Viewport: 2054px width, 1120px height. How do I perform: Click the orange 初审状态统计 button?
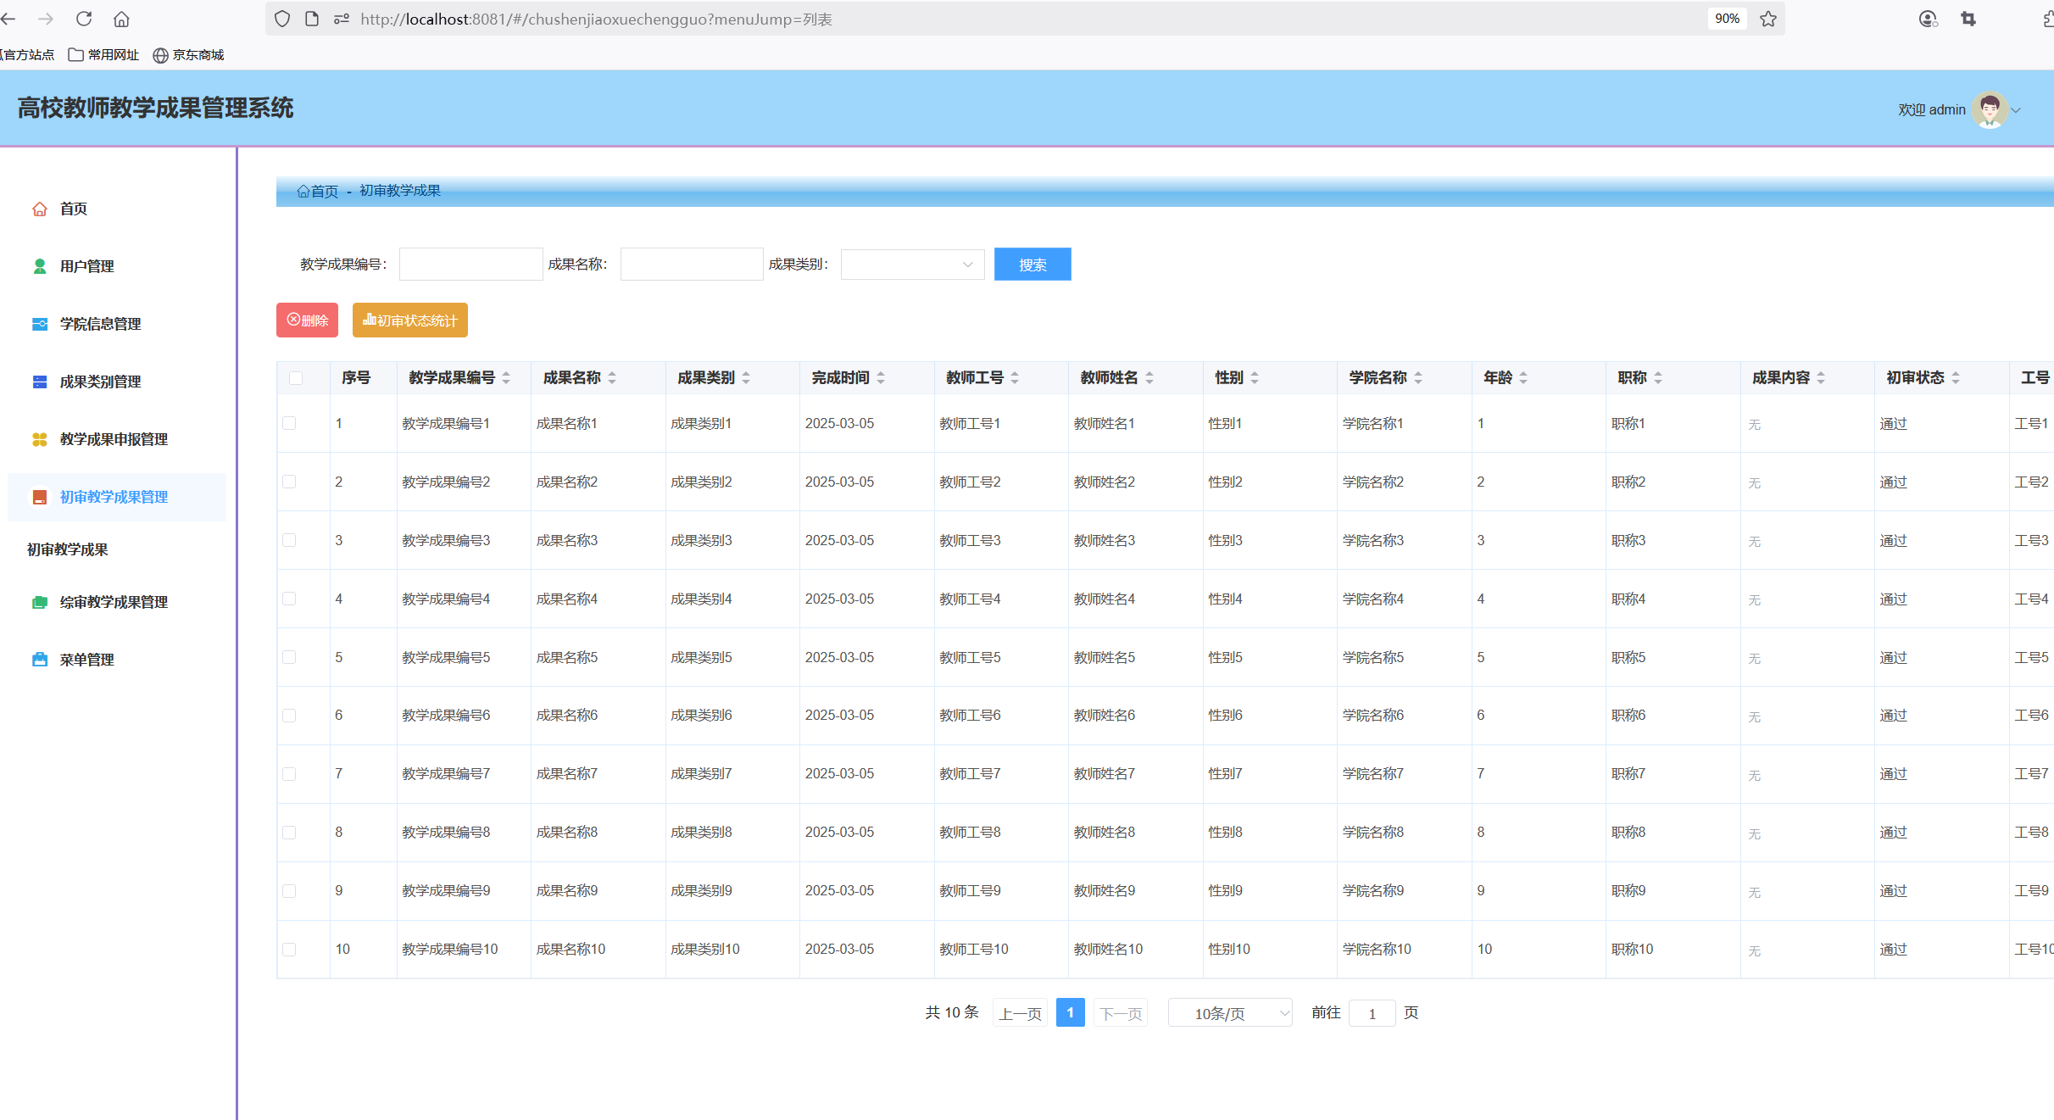tap(409, 320)
